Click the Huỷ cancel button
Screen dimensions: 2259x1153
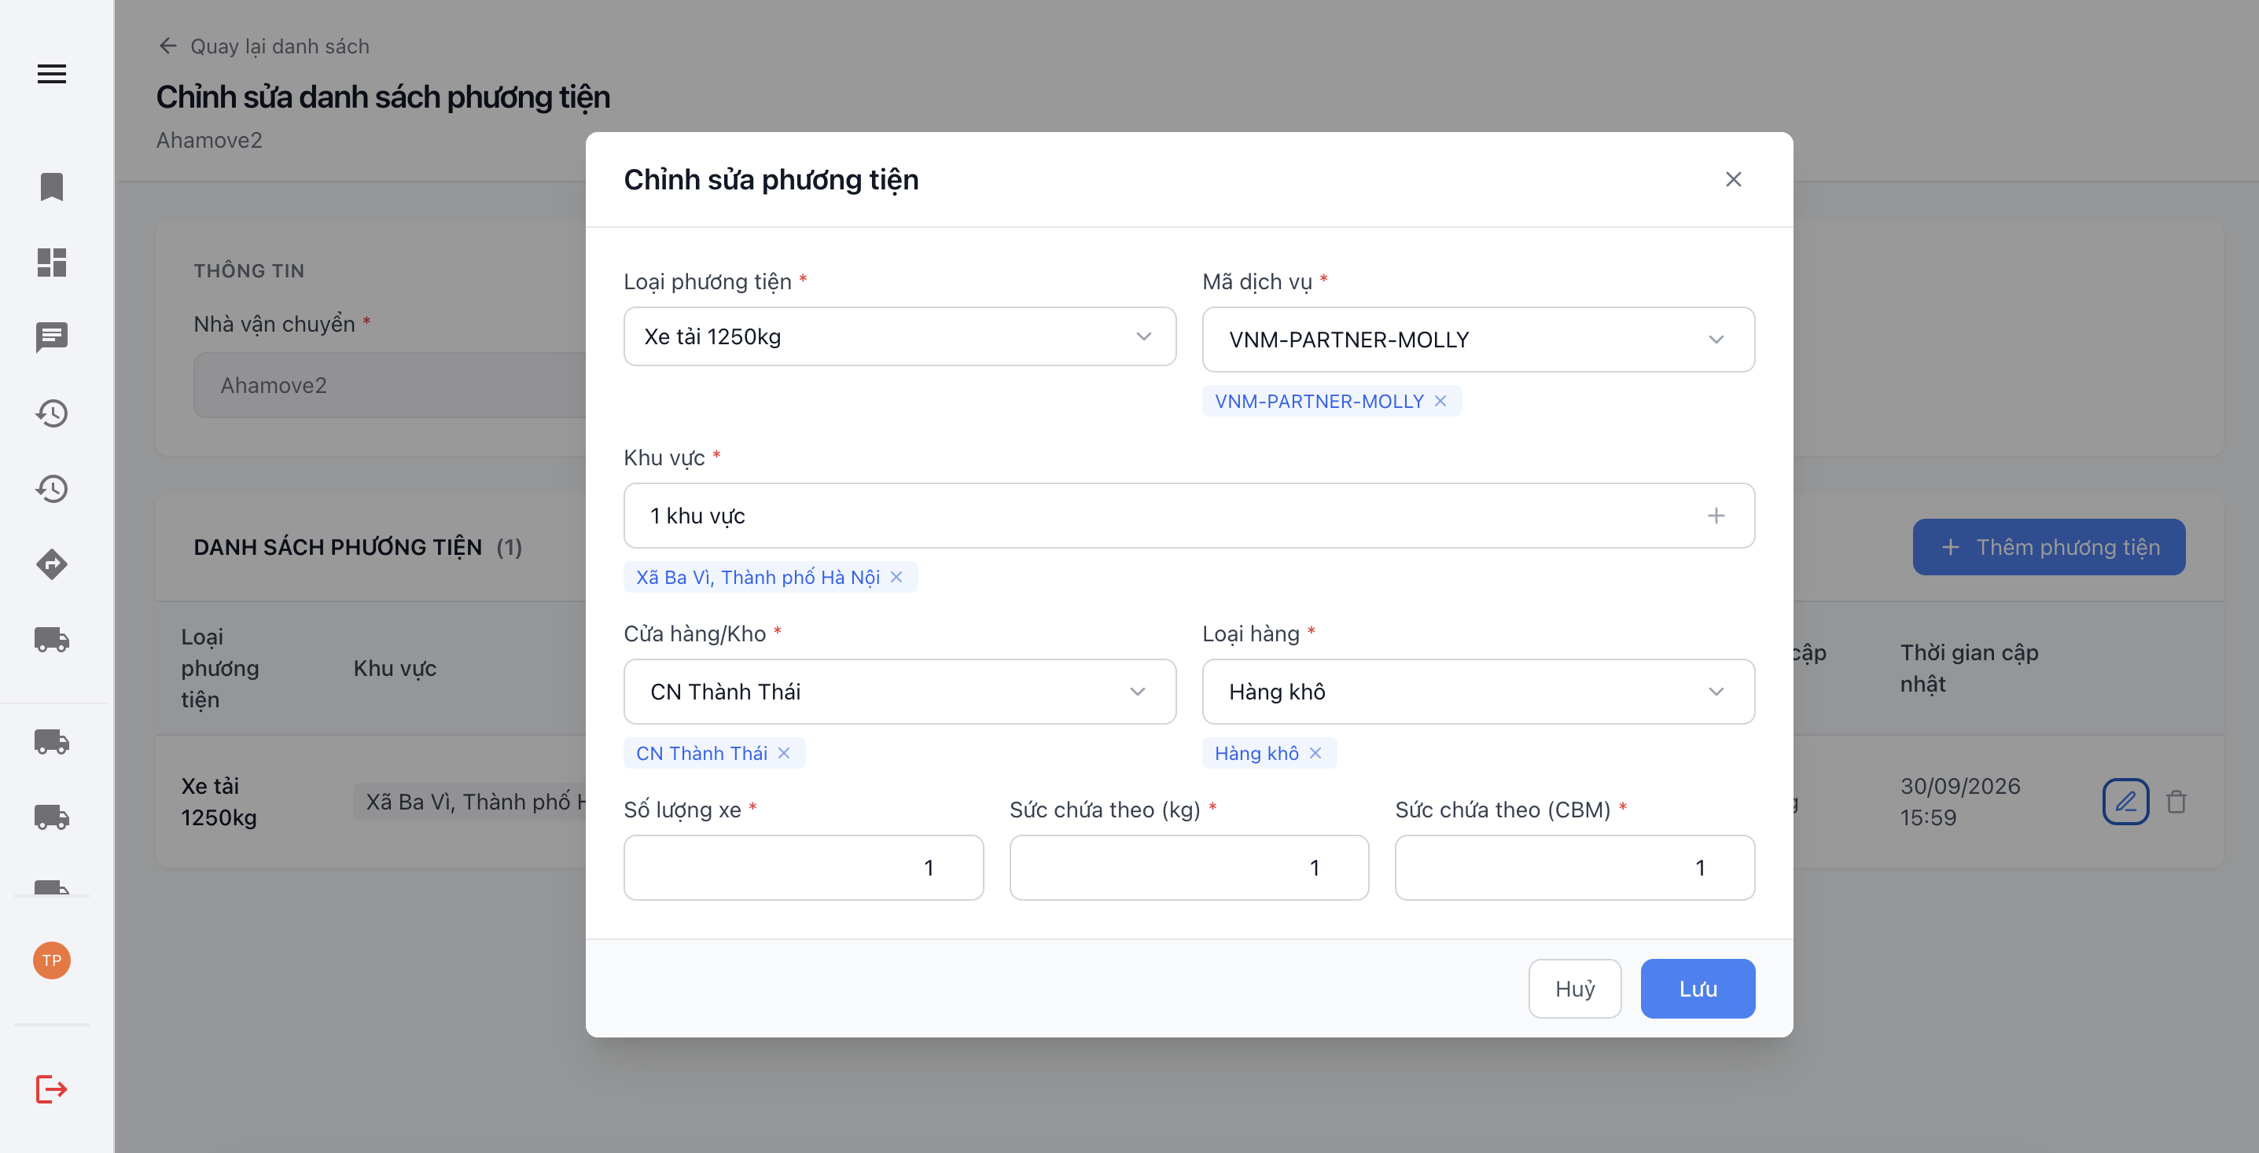[x=1575, y=989]
